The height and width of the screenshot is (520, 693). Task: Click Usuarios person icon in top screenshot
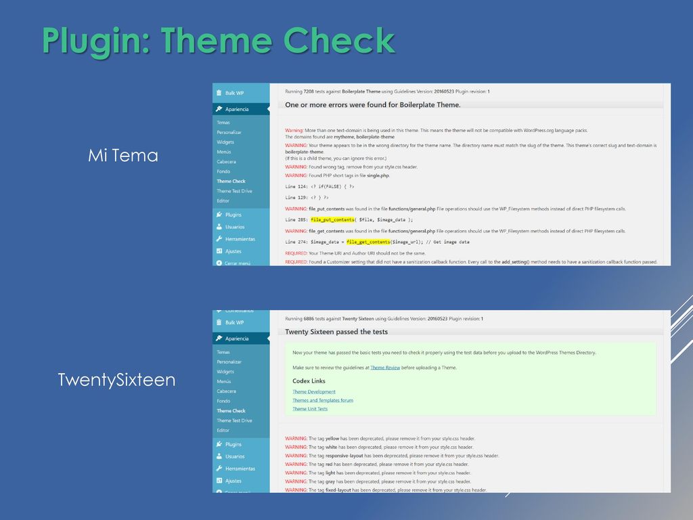[x=219, y=226]
